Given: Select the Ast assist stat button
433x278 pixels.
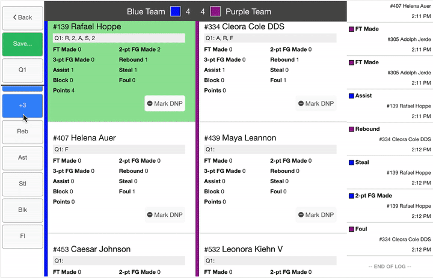Looking at the screenshot, I should (22, 158).
